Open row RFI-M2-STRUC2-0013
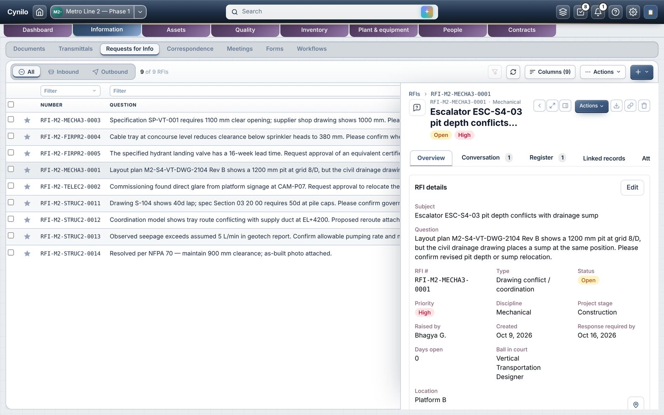 [x=203, y=237]
